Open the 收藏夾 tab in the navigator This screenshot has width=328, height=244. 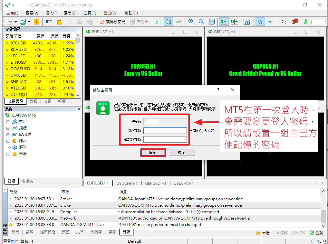click(x=28, y=181)
